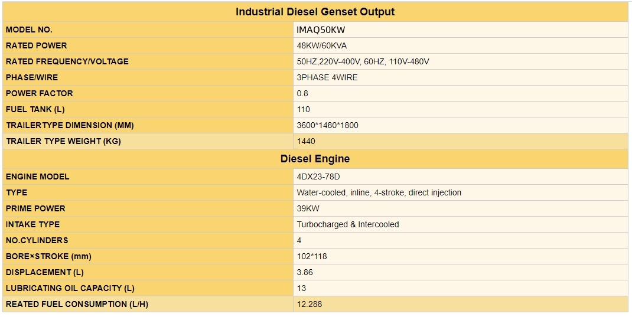This screenshot has width=632, height=317.
Task: Click the 'IMAQ50KW' model value
Action: pyautogui.click(x=321, y=30)
